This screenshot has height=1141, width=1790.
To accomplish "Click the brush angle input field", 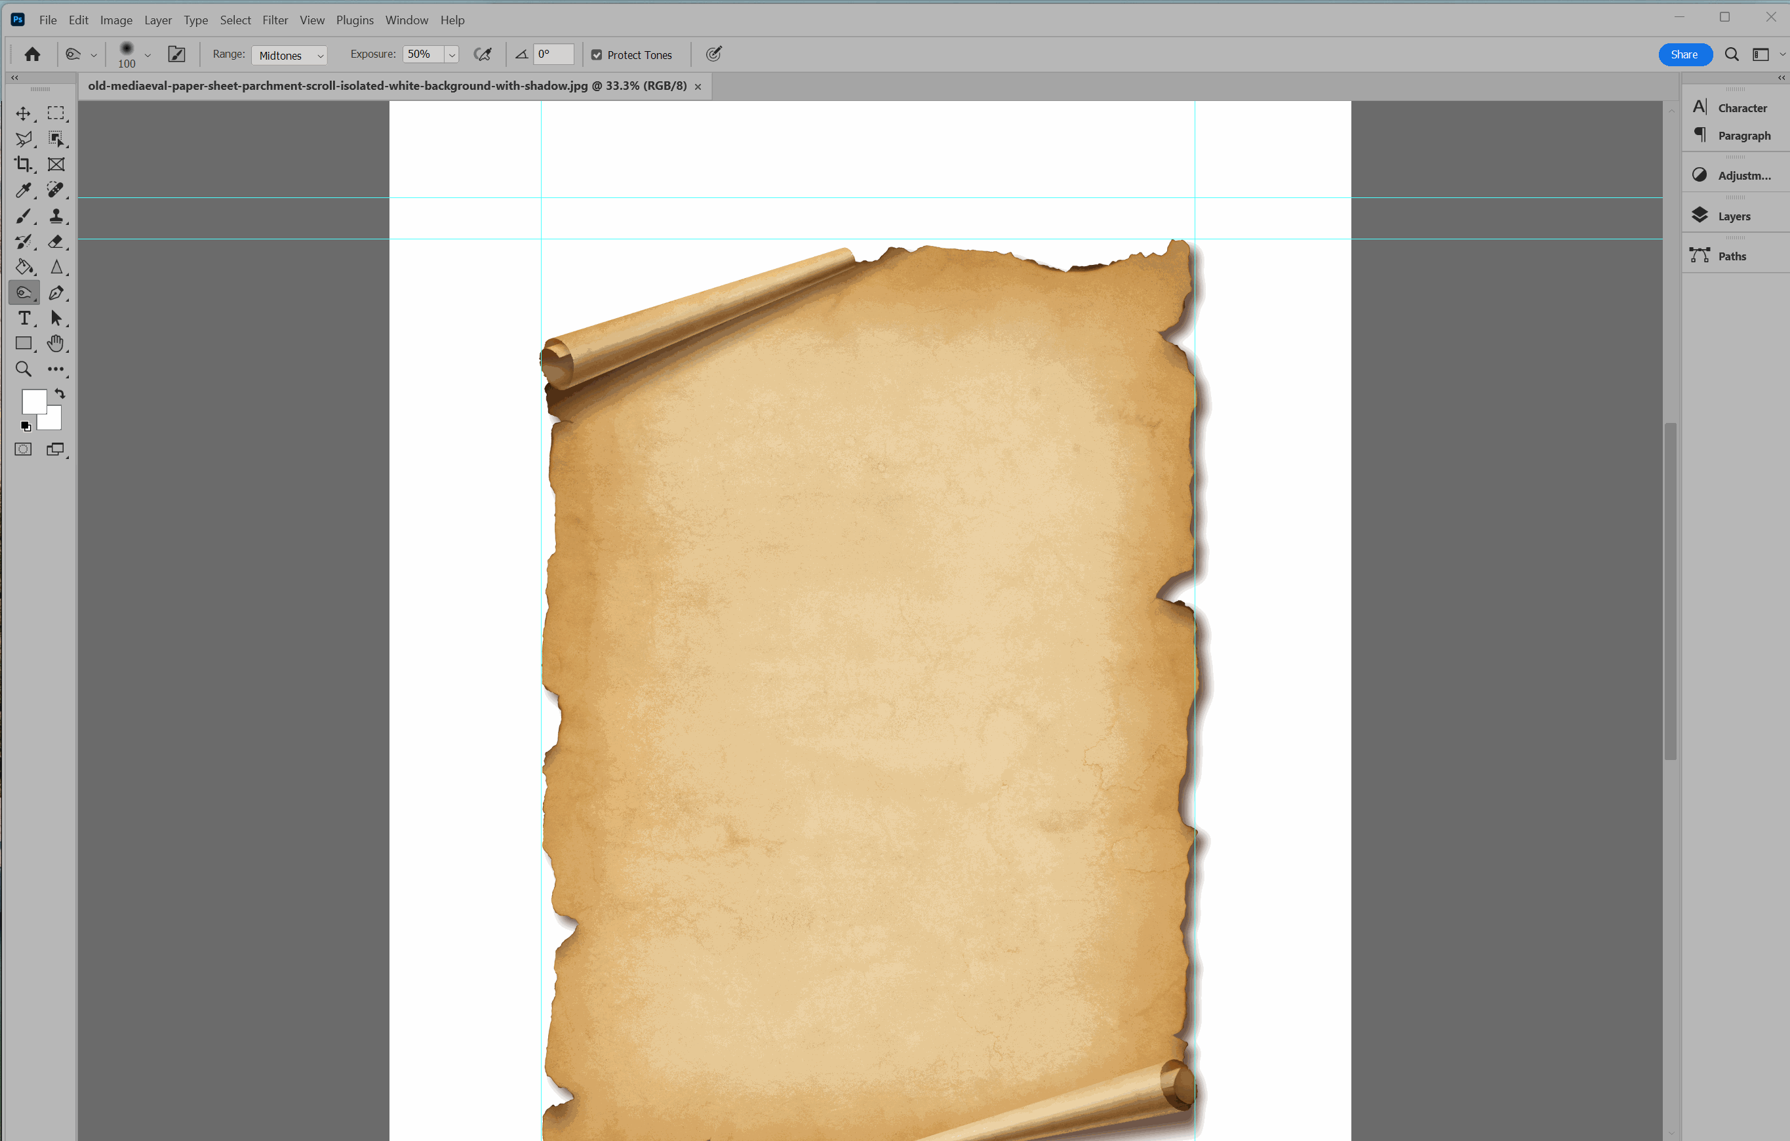I will click(x=554, y=54).
